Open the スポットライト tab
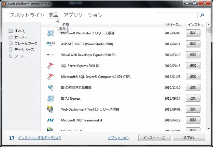The height and width of the screenshot is (147, 213). [27, 15]
